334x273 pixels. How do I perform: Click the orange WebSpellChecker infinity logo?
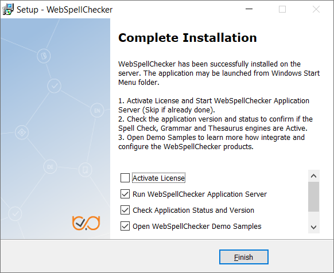pos(86,223)
